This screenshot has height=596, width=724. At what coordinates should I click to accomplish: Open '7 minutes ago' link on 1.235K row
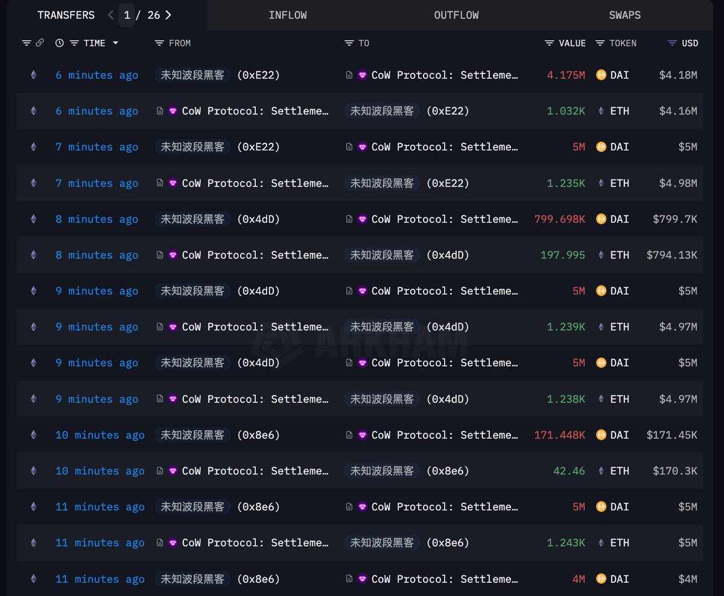tap(97, 183)
